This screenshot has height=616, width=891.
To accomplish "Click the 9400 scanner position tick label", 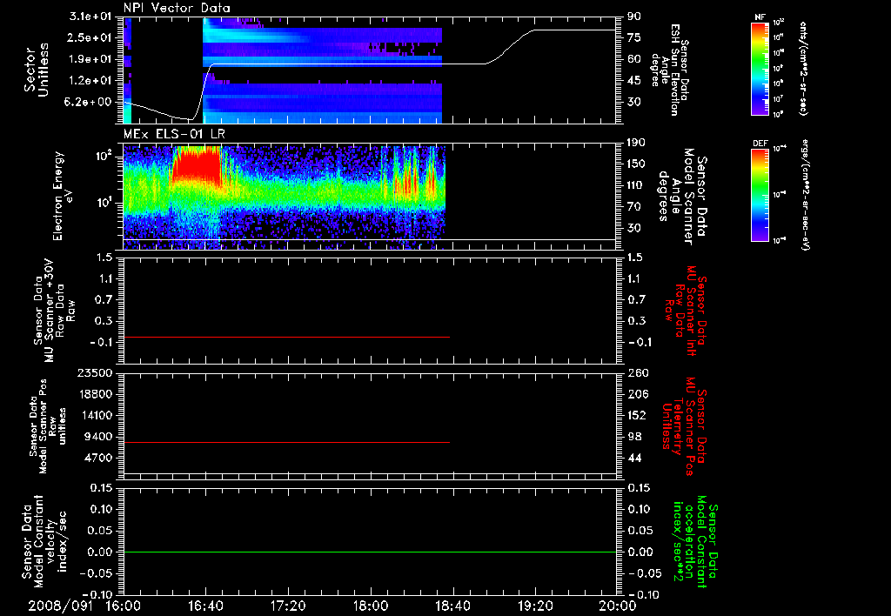I will pos(97,437).
